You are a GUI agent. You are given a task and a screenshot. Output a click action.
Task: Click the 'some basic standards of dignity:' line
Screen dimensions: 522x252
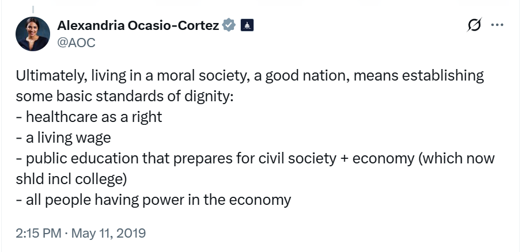(x=125, y=97)
